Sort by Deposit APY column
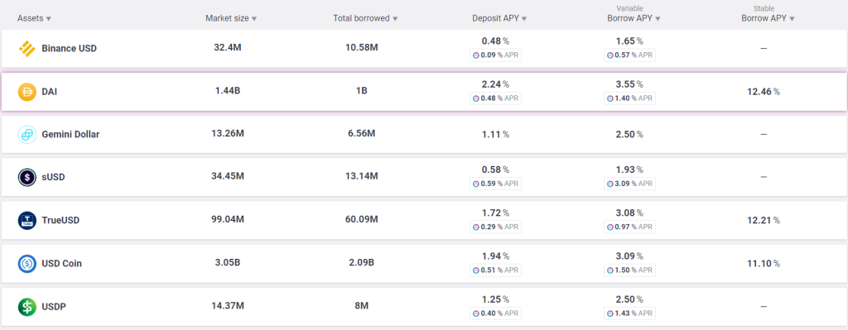The image size is (848, 330). [499, 18]
